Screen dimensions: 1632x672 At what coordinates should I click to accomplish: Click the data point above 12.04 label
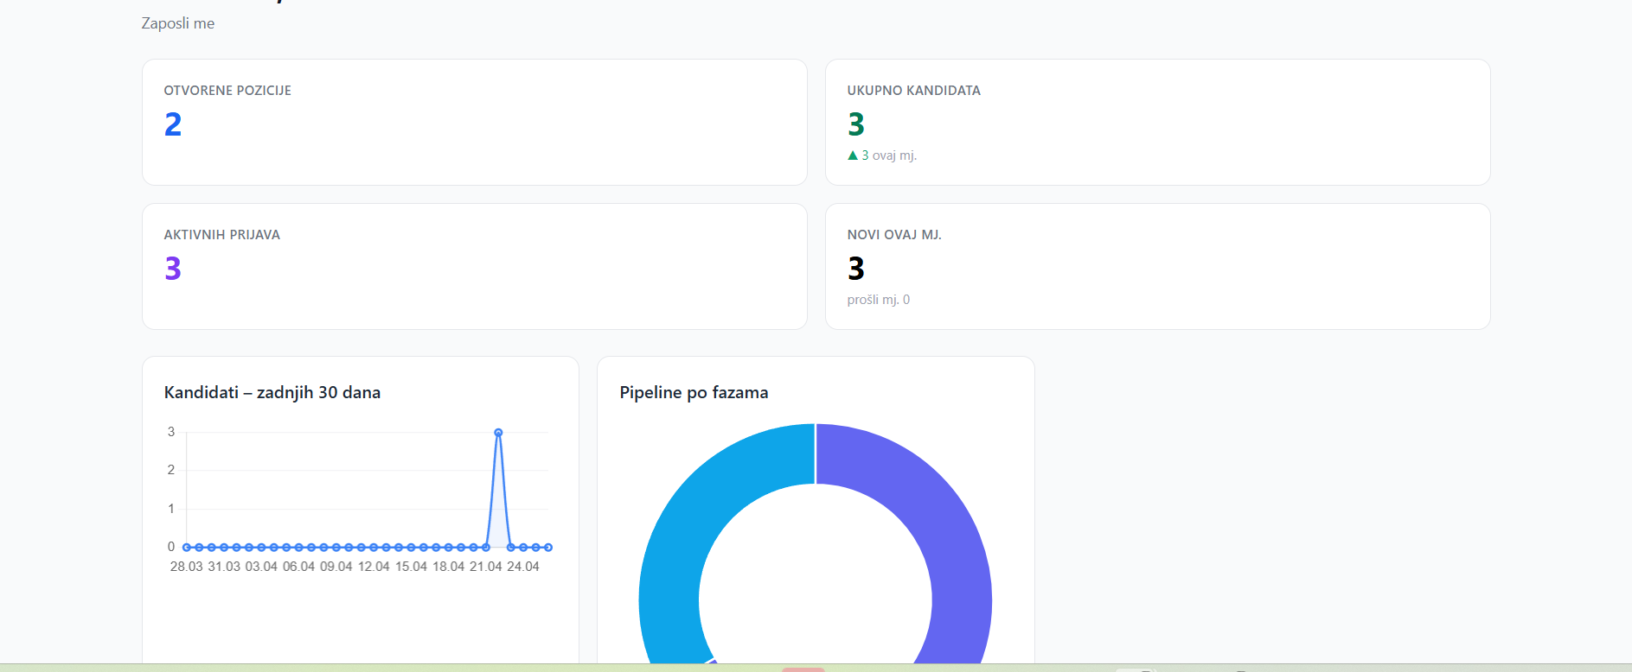coord(374,547)
